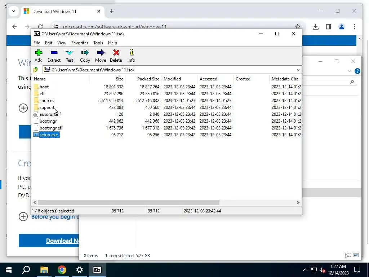Click the 7-Zip address path field
This screenshot has width=369, height=277.
172,70
